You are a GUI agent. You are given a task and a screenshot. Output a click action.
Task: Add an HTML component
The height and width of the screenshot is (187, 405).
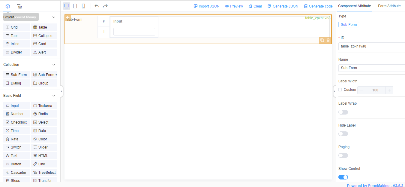(44, 156)
